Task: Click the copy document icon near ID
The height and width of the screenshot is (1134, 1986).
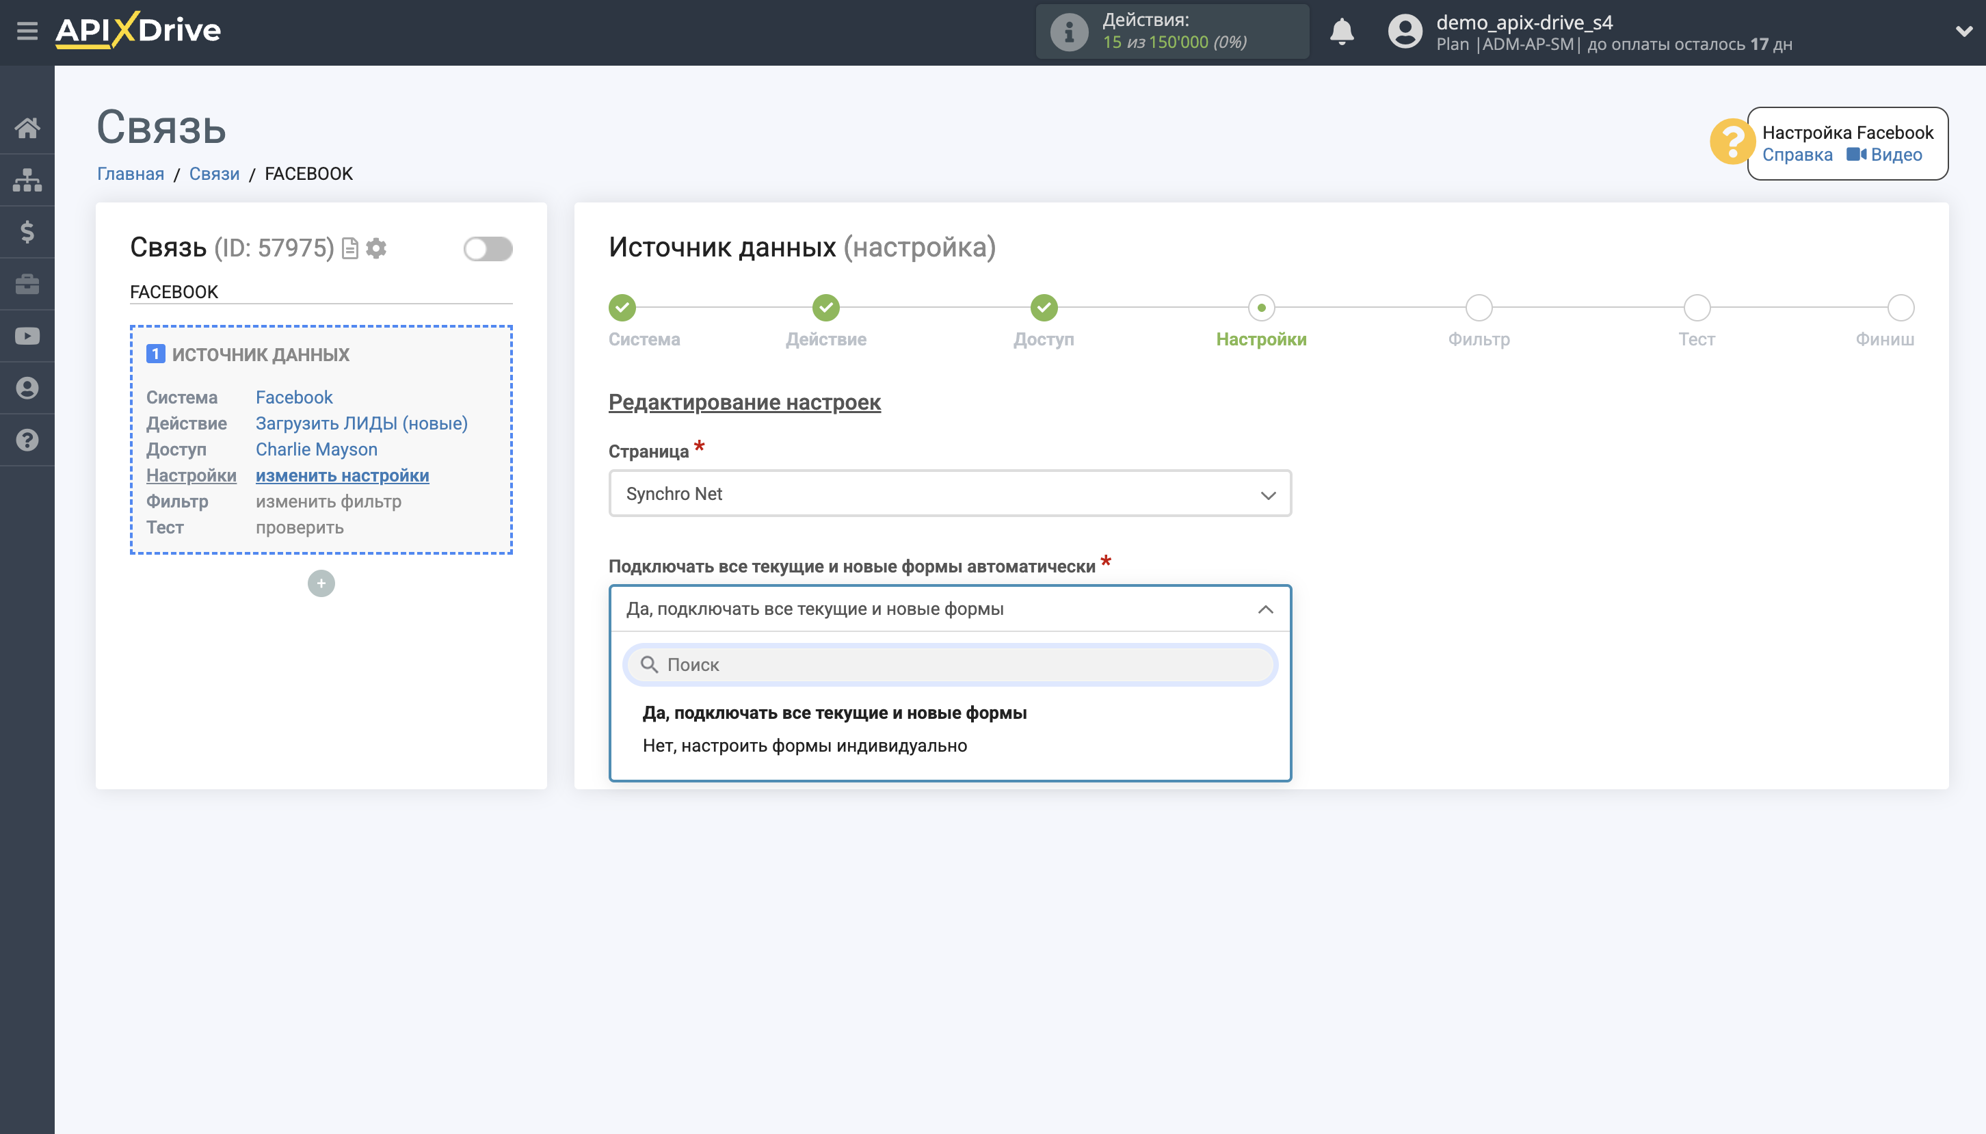Action: point(350,248)
